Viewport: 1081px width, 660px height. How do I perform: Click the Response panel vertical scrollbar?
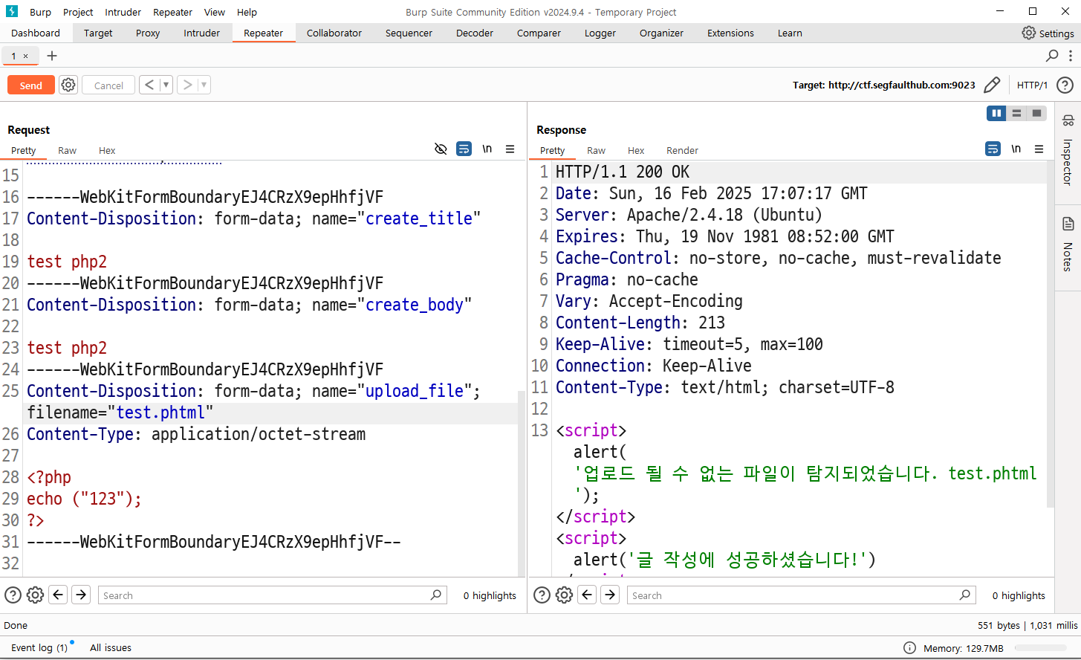(1050, 334)
